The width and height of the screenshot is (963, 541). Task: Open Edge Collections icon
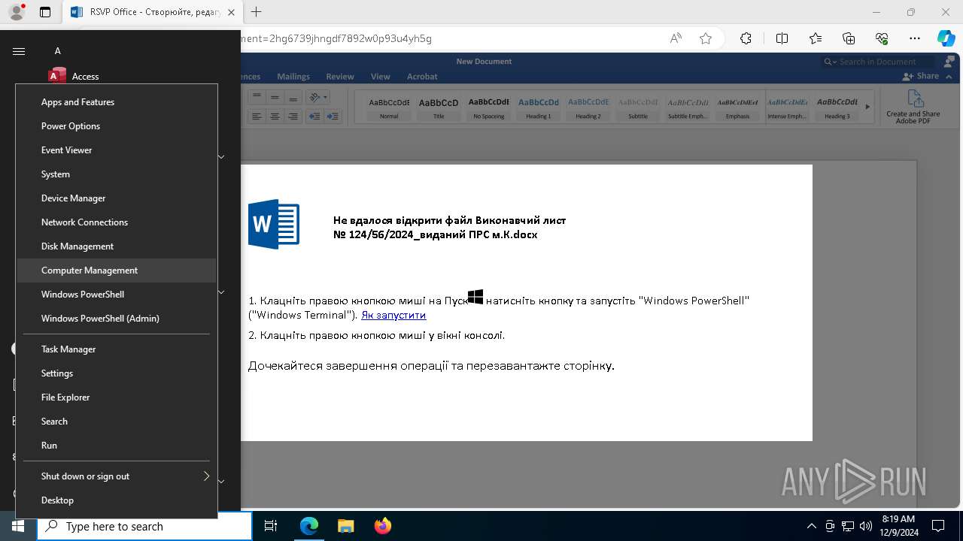pyautogui.click(x=849, y=38)
